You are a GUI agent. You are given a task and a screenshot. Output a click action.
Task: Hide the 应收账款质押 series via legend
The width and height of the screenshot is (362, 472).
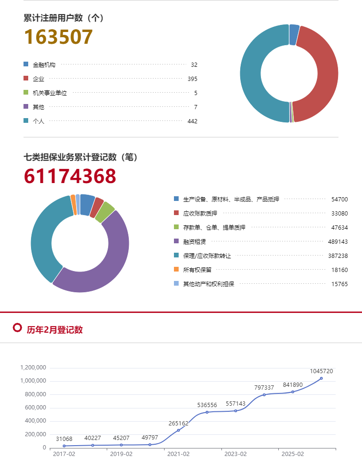(200, 214)
